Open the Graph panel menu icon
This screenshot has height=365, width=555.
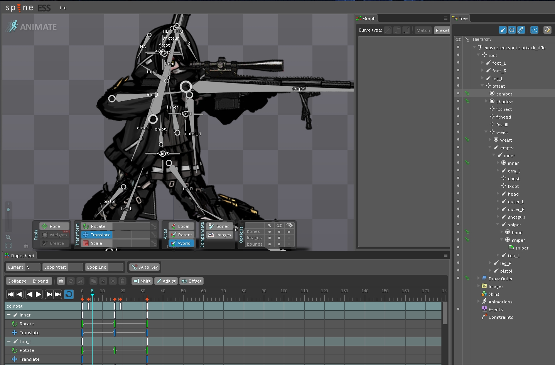tap(445, 18)
